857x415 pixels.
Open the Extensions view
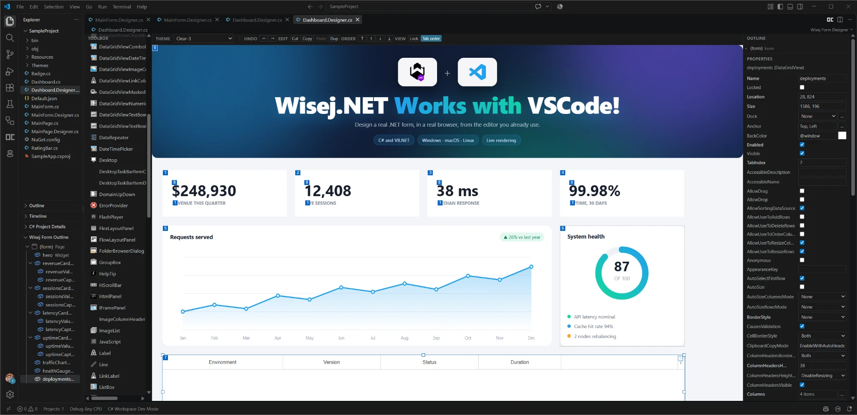point(9,88)
